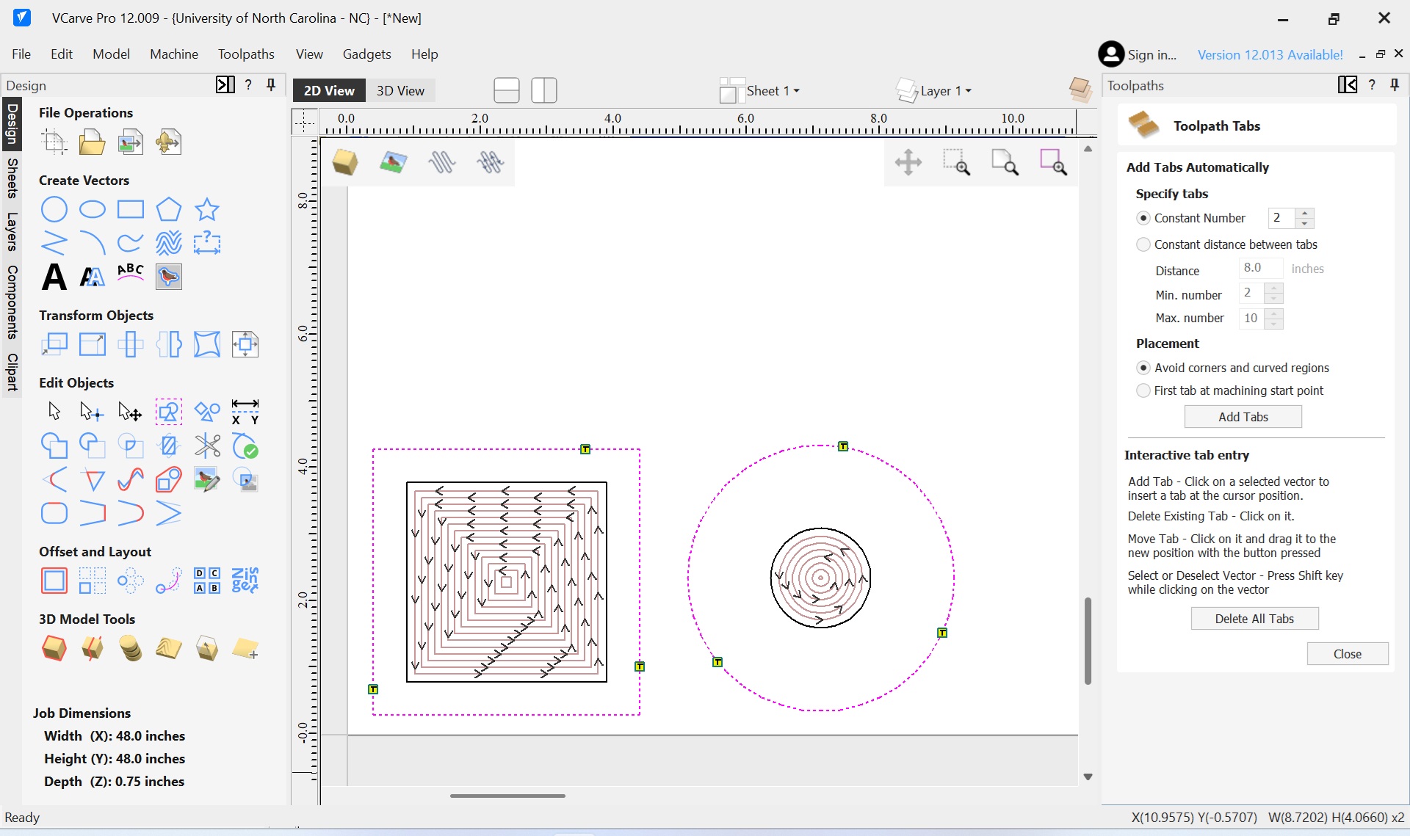Screen dimensions: 1410x836
Task: Open the Trace Bitmap tool
Action: [169, 277]
